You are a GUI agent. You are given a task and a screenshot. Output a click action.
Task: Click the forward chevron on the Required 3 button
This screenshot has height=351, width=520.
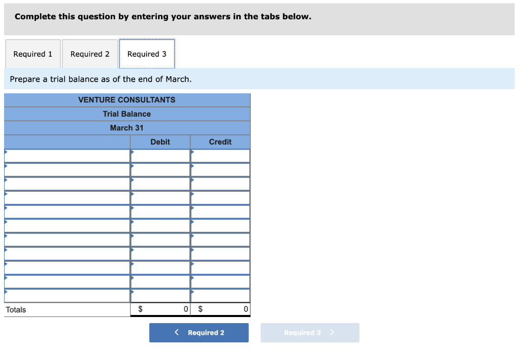333,332
